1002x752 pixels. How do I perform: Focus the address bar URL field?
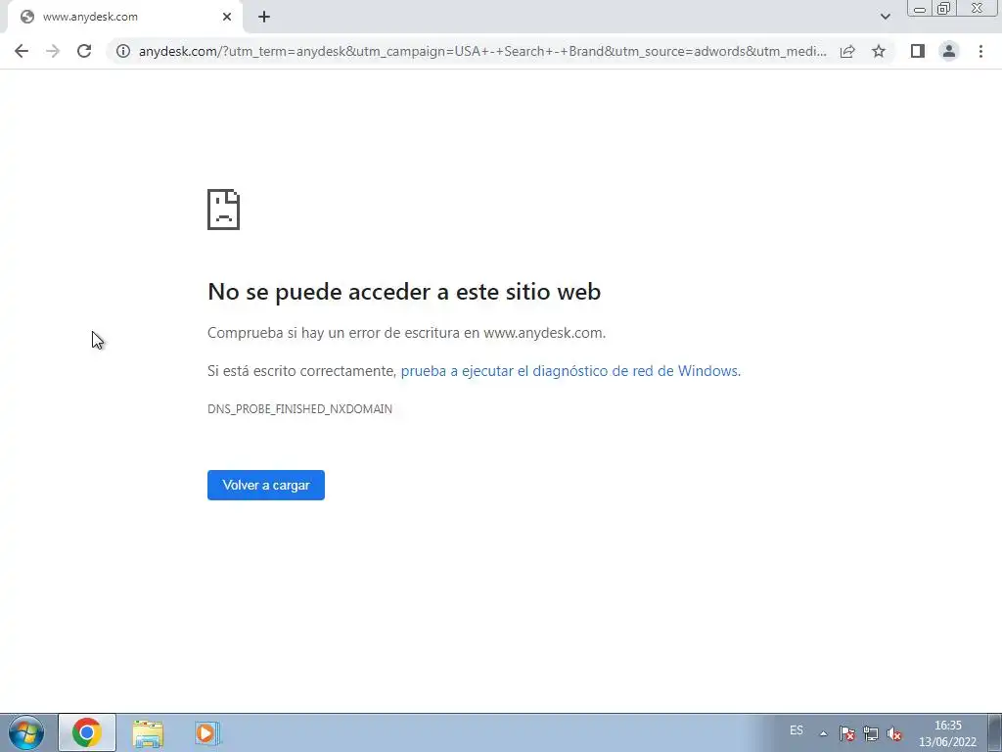(x=482, y=51)
